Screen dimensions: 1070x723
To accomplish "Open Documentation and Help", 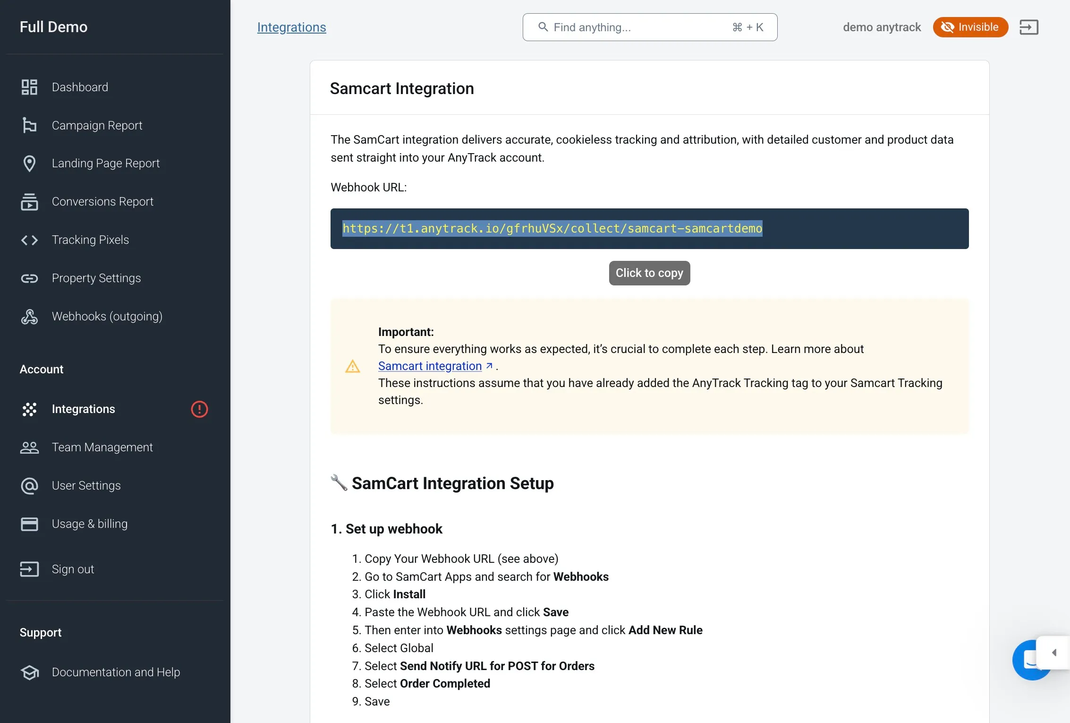I will click(x=116, y=672).
